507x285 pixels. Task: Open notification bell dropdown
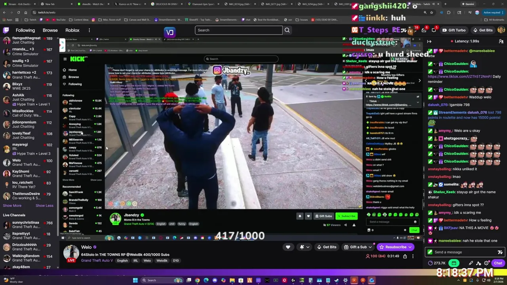pos(304,247)
